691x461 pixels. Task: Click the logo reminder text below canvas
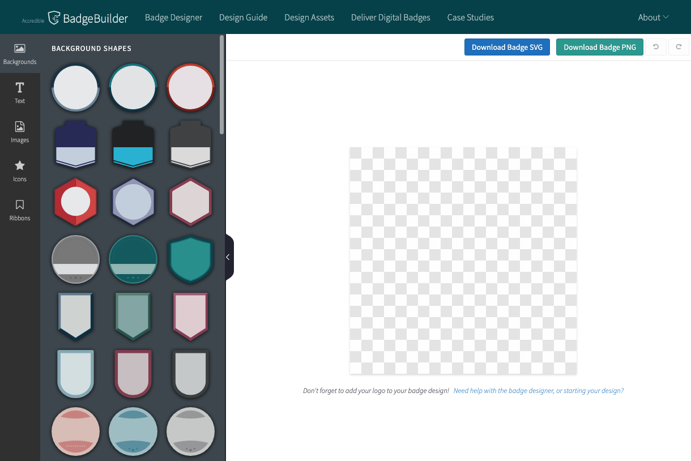click(376, 391)
